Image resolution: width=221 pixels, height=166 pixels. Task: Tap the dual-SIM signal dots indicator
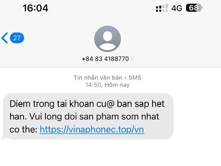point(159,9)
